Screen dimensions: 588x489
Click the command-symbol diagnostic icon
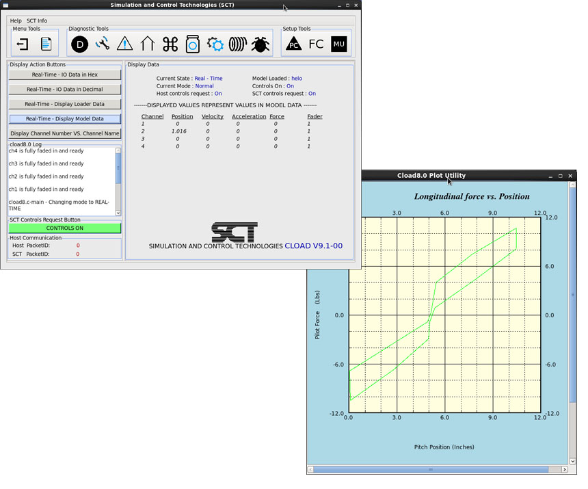pos(170,44)
